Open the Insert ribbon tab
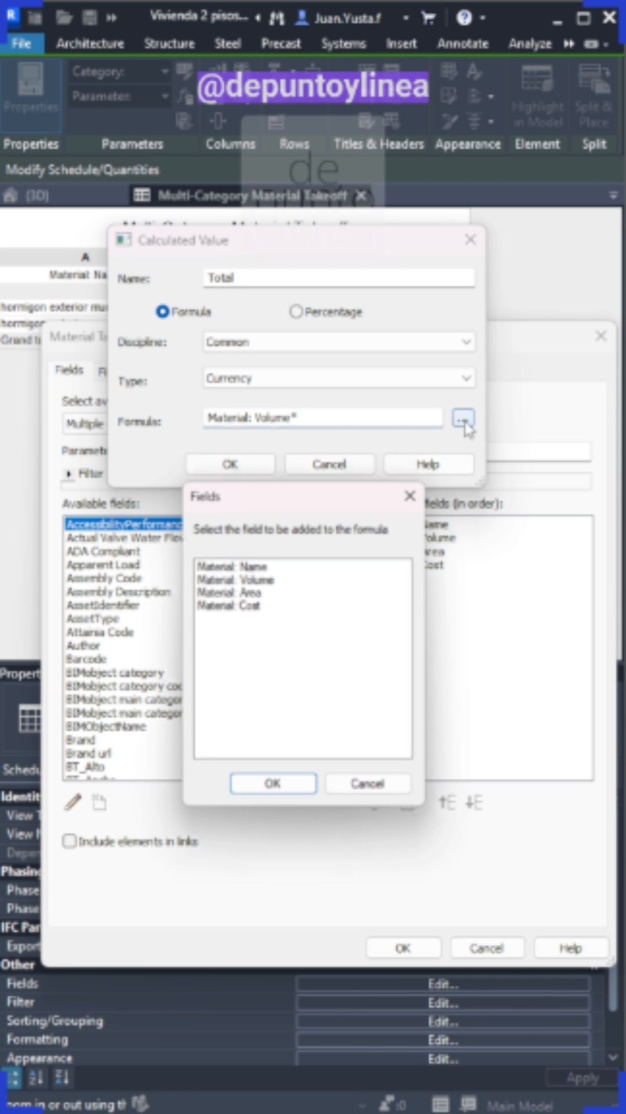The image size is (626, 1114). tap(401, 44)
